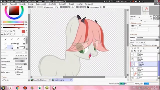Select layer Слой2 in layers list
The height and width of the screenshot is (90, 160).
click(x=144, y=74)
